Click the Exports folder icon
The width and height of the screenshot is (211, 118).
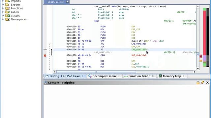(x=7, y=5)
